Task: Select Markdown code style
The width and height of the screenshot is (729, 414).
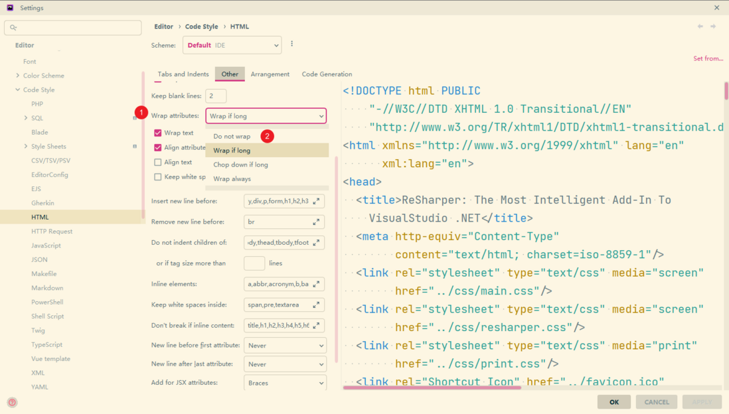Action: pyautogui.click(x=47, y=288)
